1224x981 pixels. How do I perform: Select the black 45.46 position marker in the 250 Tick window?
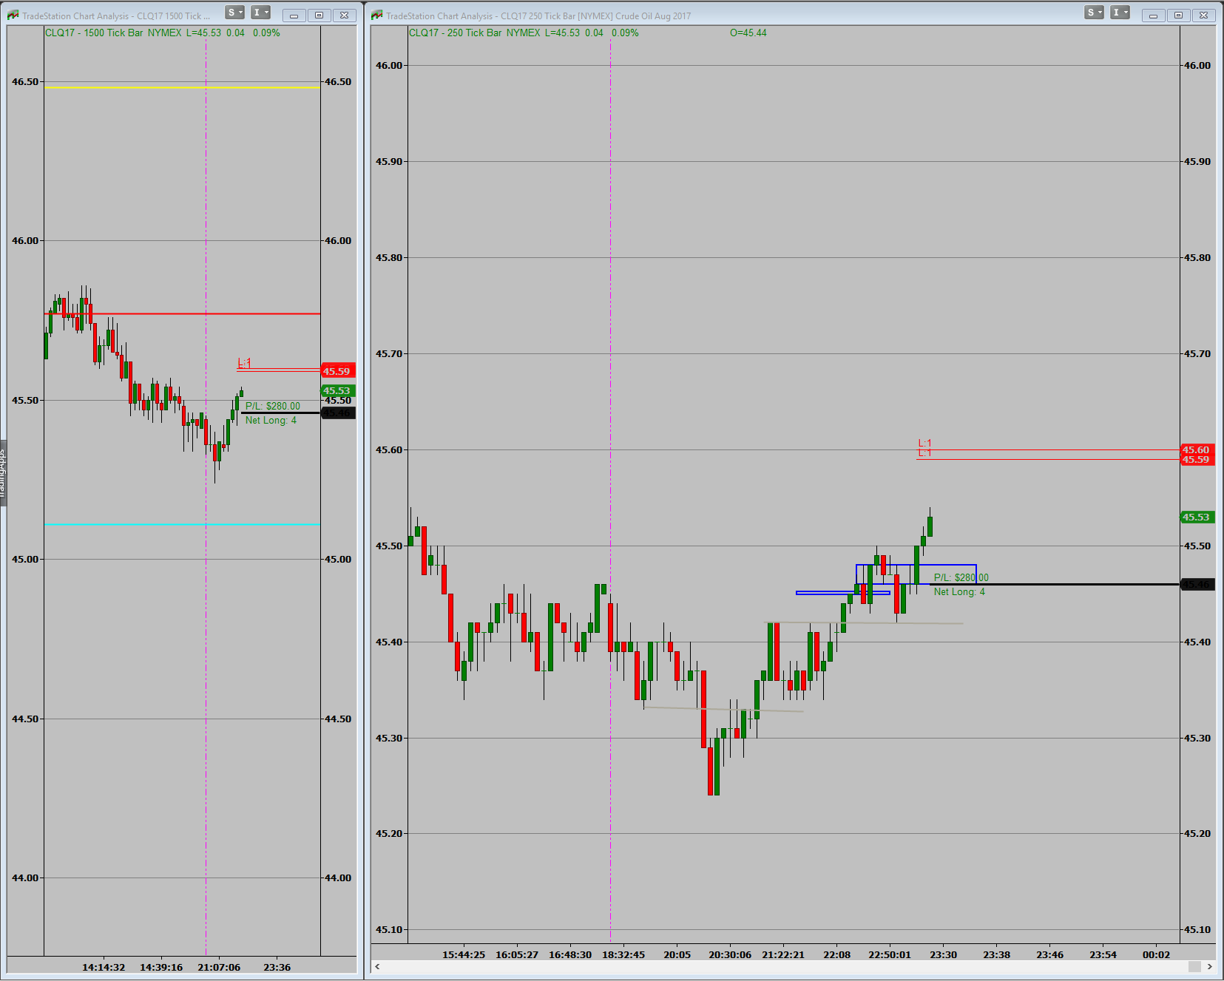pos(1197,585)
